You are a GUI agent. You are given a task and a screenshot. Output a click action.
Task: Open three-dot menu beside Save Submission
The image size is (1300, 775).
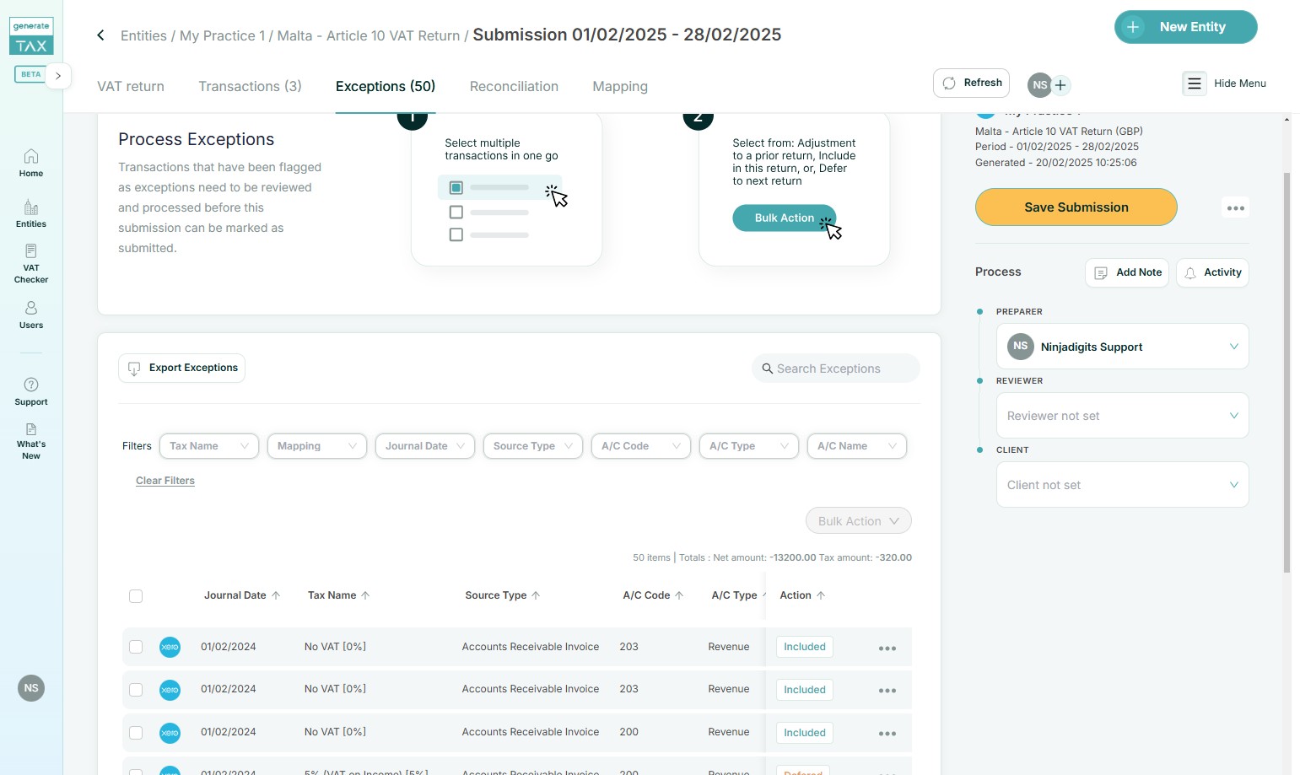pos(1235,208)
